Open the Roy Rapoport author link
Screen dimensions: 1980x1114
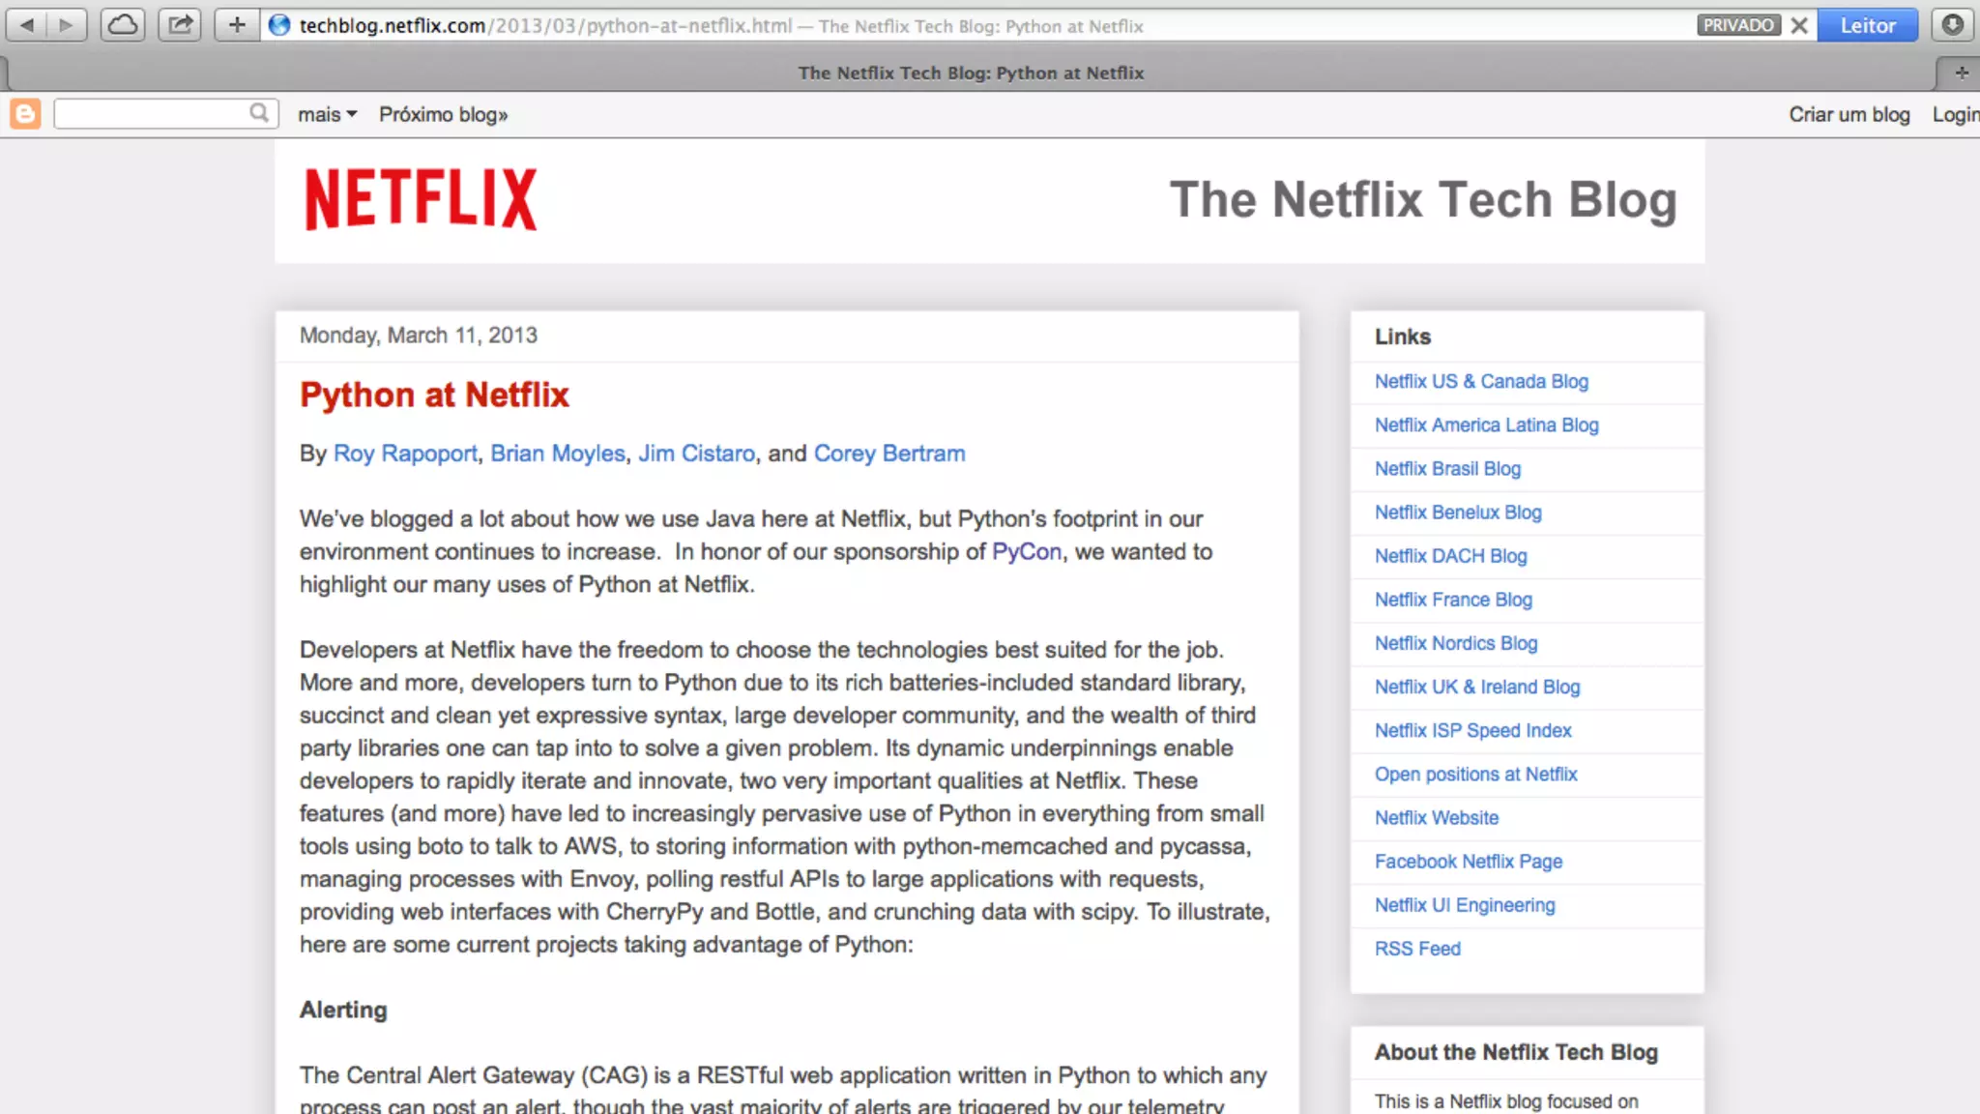coord(405,454)
